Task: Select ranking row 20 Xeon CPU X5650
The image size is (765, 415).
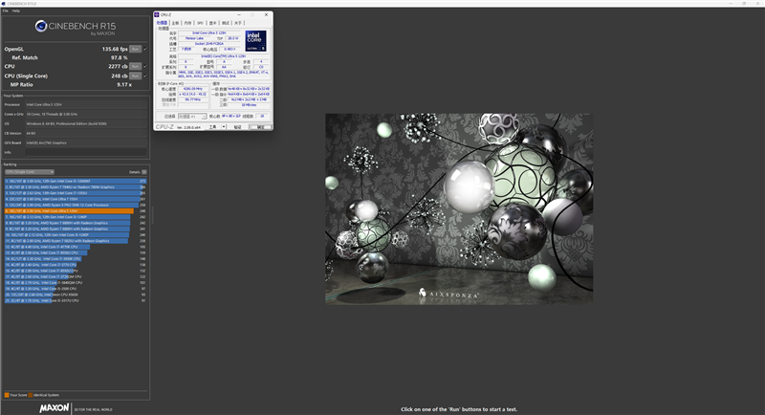Action: pyautogui.click(x=76, y=295)
